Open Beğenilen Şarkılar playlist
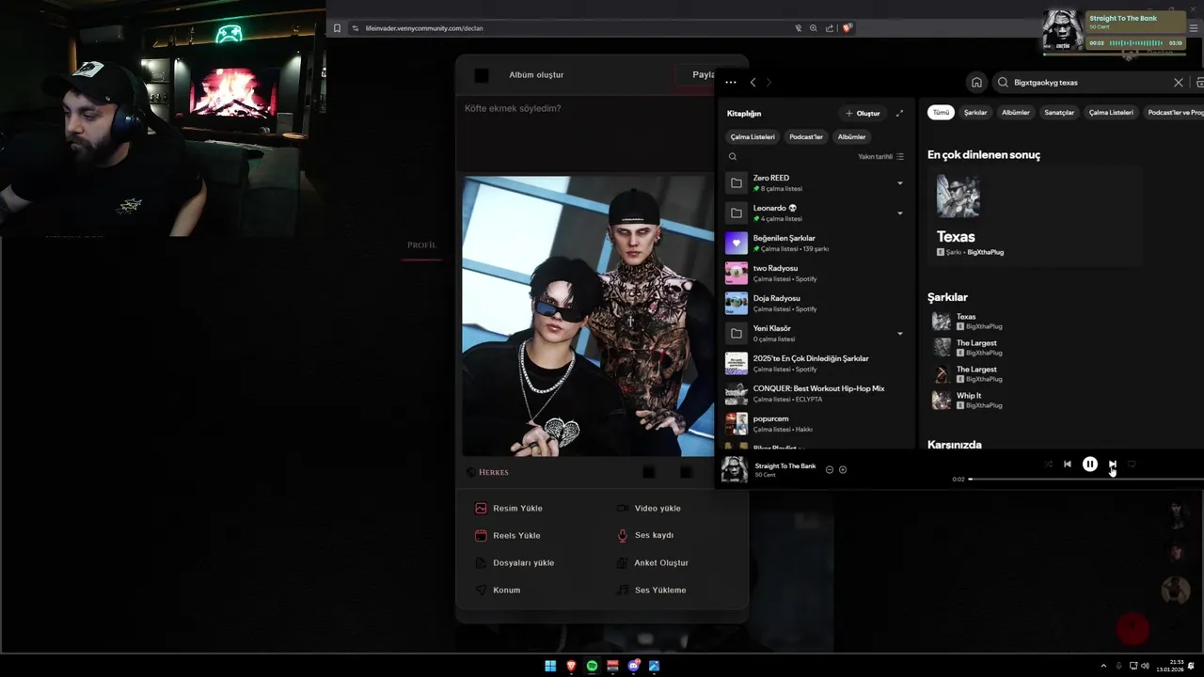 815,243
